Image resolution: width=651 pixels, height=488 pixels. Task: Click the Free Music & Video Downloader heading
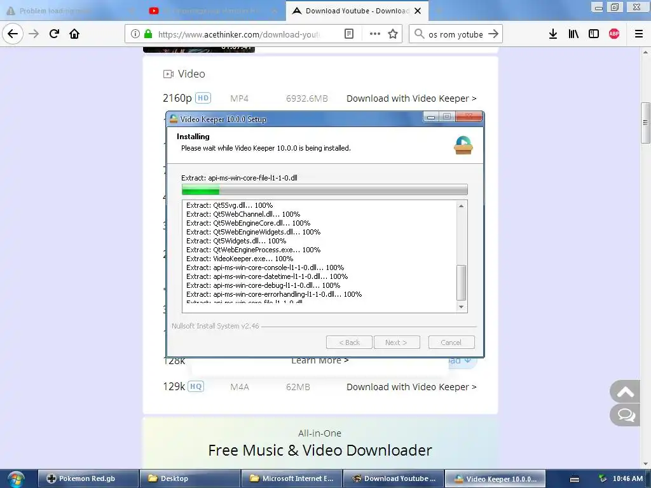pos(320,451)
